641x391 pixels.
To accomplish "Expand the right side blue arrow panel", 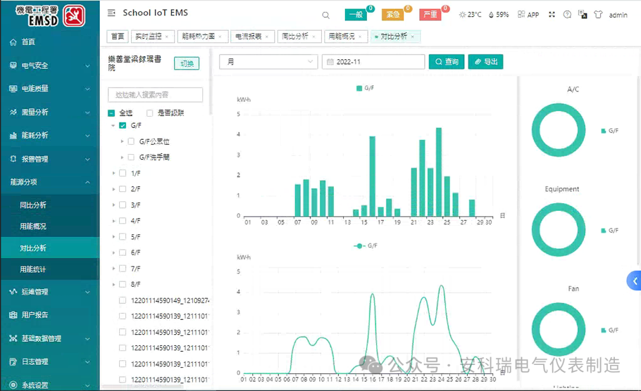I will [x=634, y=281].
